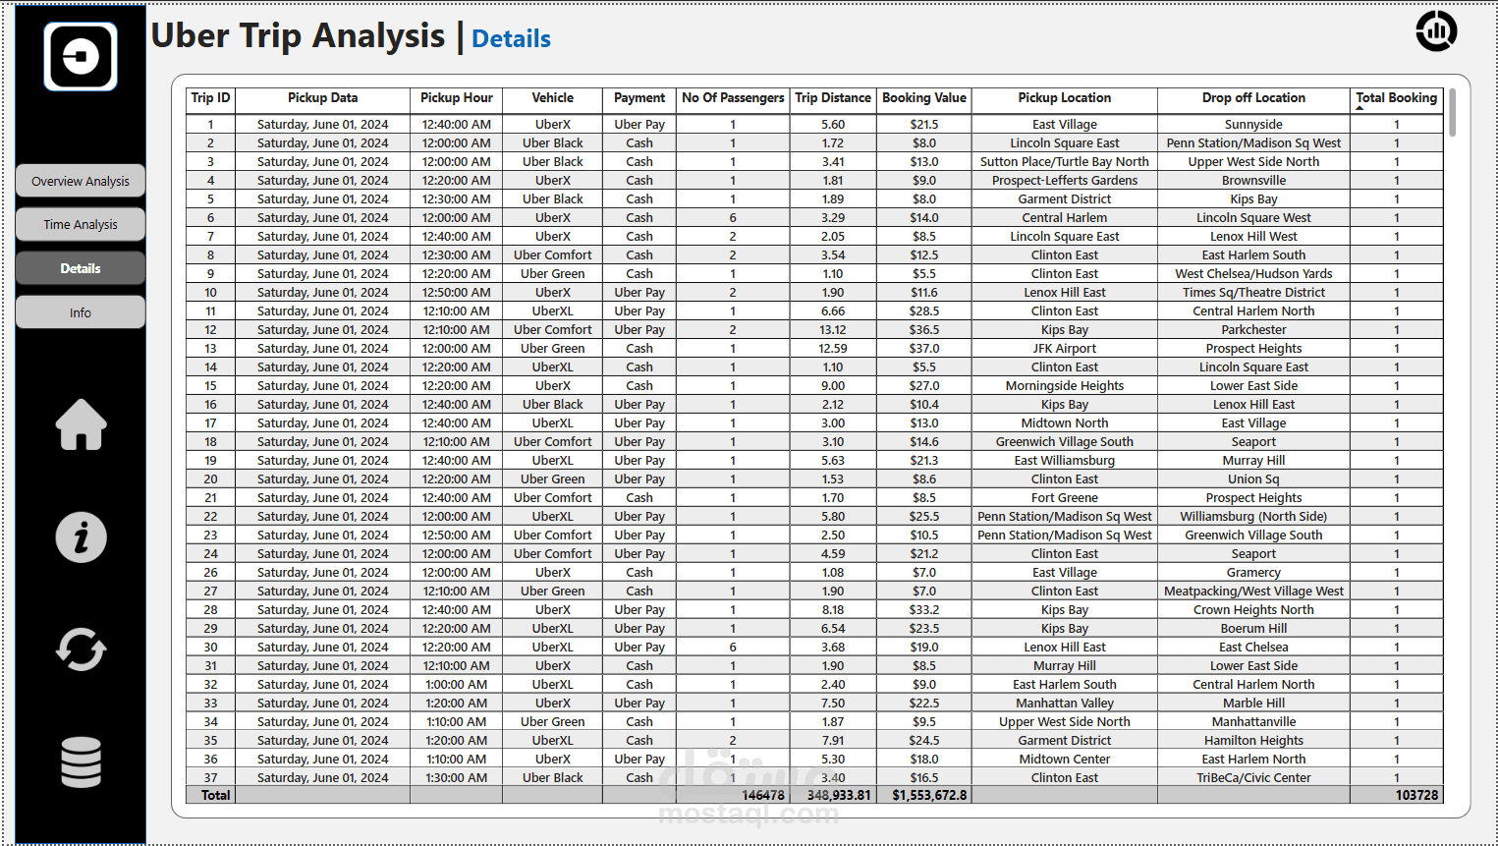Select "Union Sq" drop off cell
Screen dimensions: 1498x846
pos(1253,479)
